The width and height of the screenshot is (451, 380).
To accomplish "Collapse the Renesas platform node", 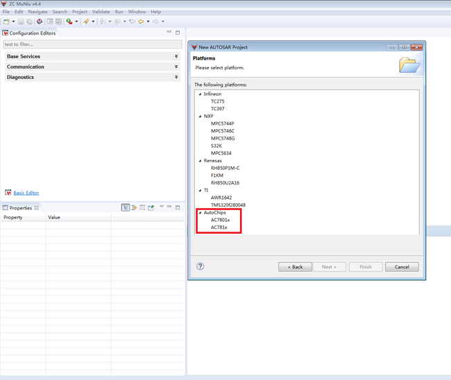I will (x=200, y=161).
